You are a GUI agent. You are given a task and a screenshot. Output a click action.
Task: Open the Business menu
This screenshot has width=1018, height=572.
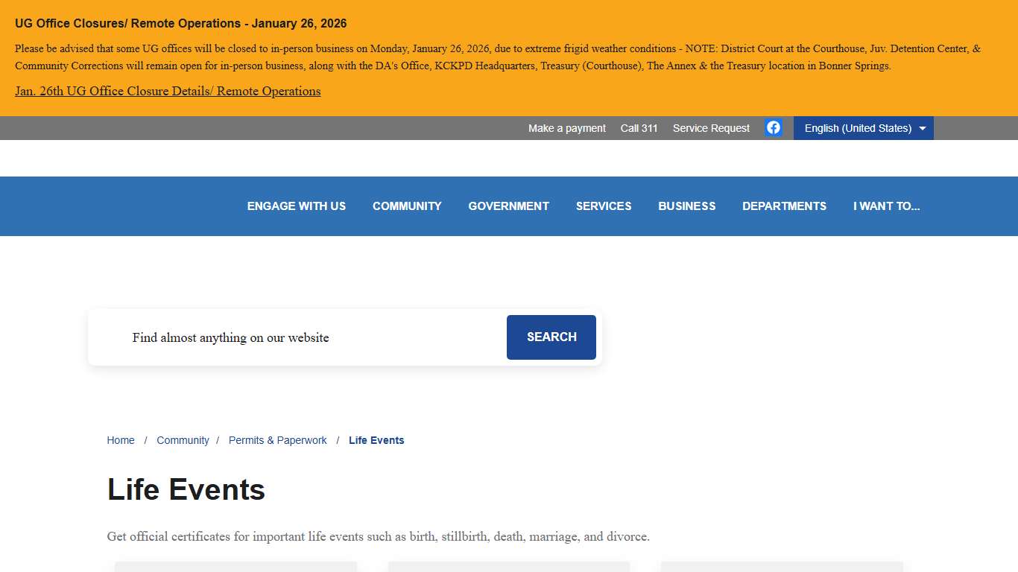click(x=686, y=206)
